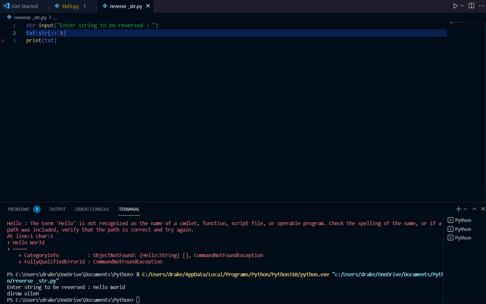Open the editor More Actions ellipsis
486x304 pixels.
(x=482, y=6)
